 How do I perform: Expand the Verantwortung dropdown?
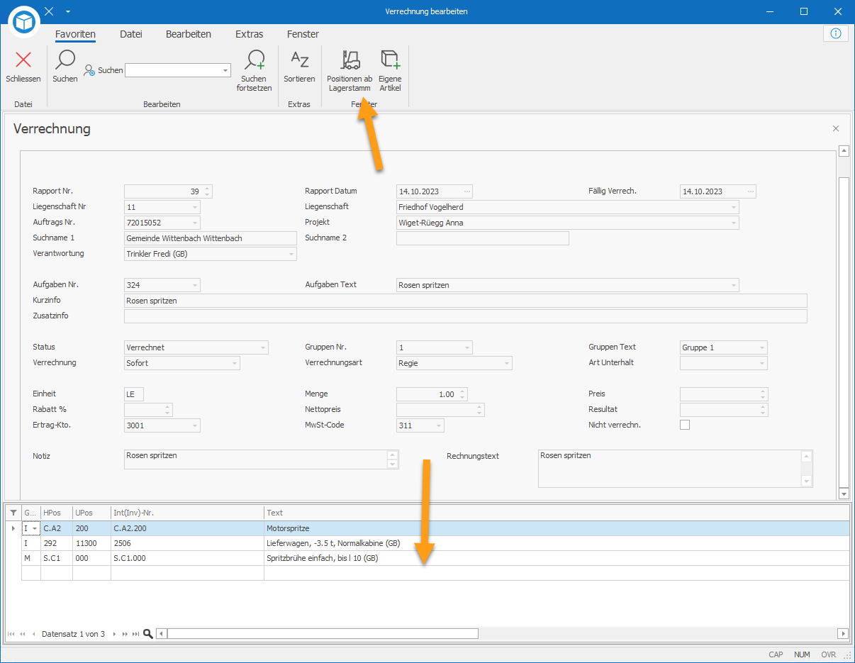[x=291, y=254]
